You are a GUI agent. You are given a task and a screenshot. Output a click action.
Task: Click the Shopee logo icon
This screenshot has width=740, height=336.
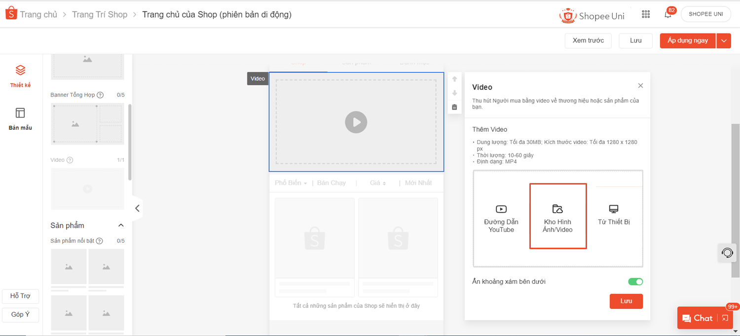[11, 14]
